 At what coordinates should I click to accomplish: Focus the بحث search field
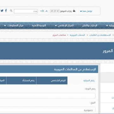[26, 11]
